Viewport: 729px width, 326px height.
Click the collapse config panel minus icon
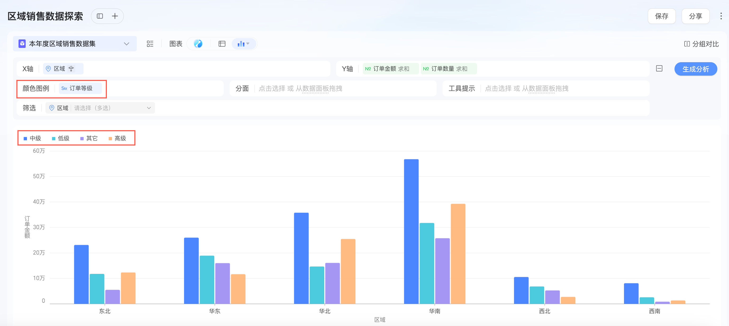[x=659, y=69]
